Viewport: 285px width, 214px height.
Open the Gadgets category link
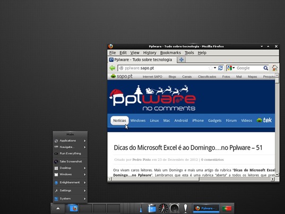[x=214, y=121]
